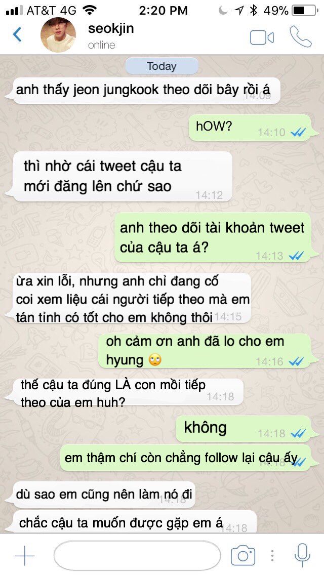Screen dimensions: 324x575
Task: Tap the Today date label
Action: coord(162,66)
